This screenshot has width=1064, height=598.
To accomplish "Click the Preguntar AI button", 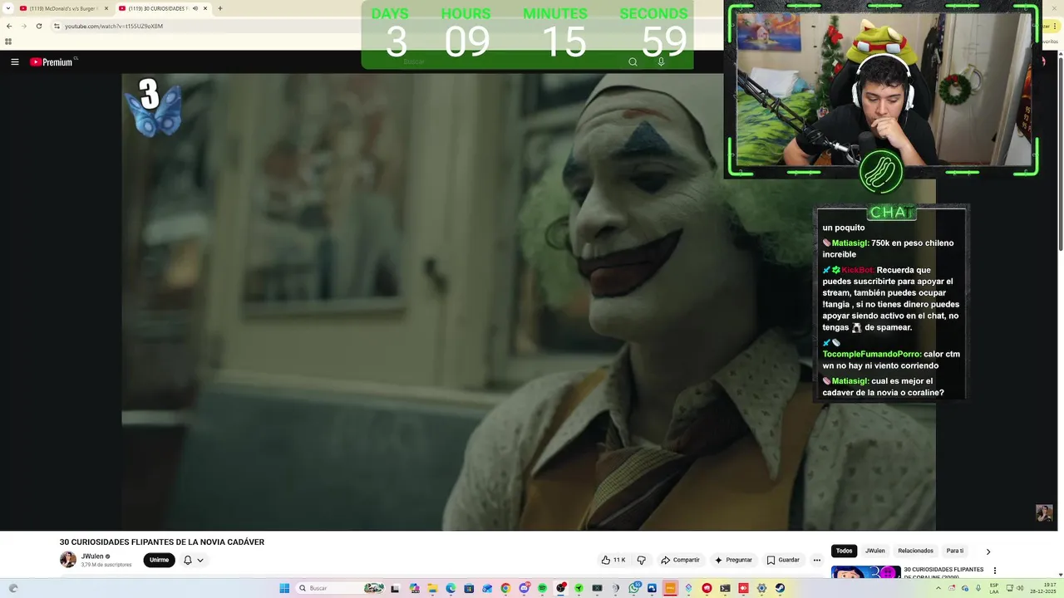I will [733, 560].
